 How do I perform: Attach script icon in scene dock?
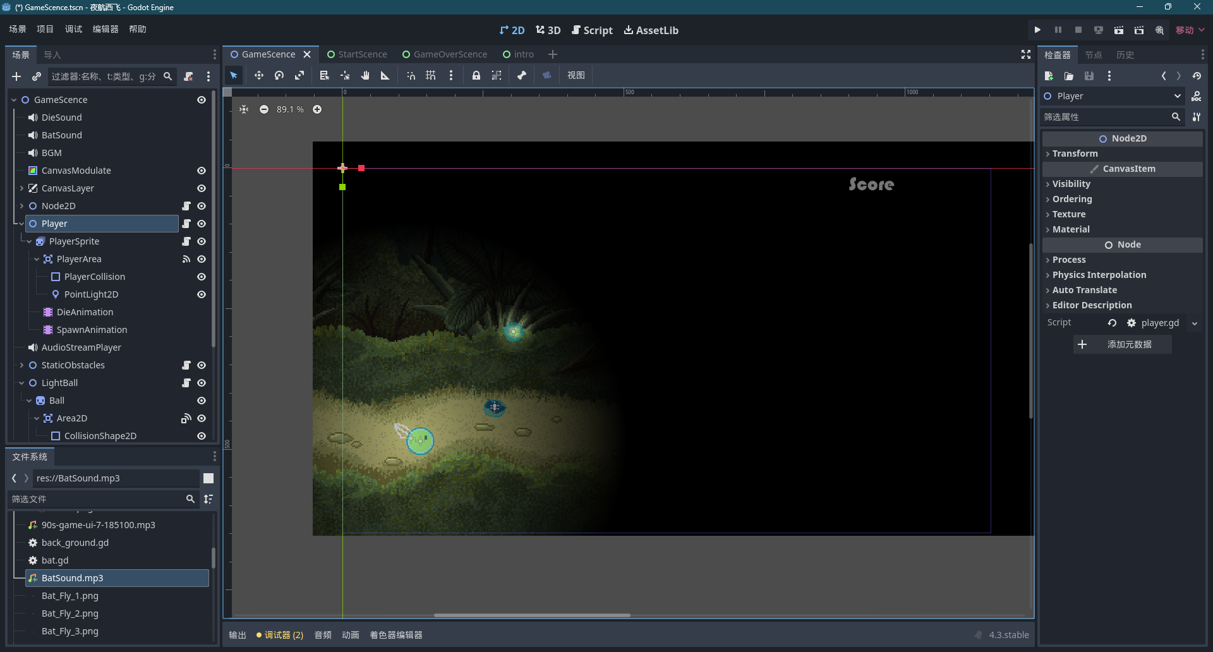188,76
